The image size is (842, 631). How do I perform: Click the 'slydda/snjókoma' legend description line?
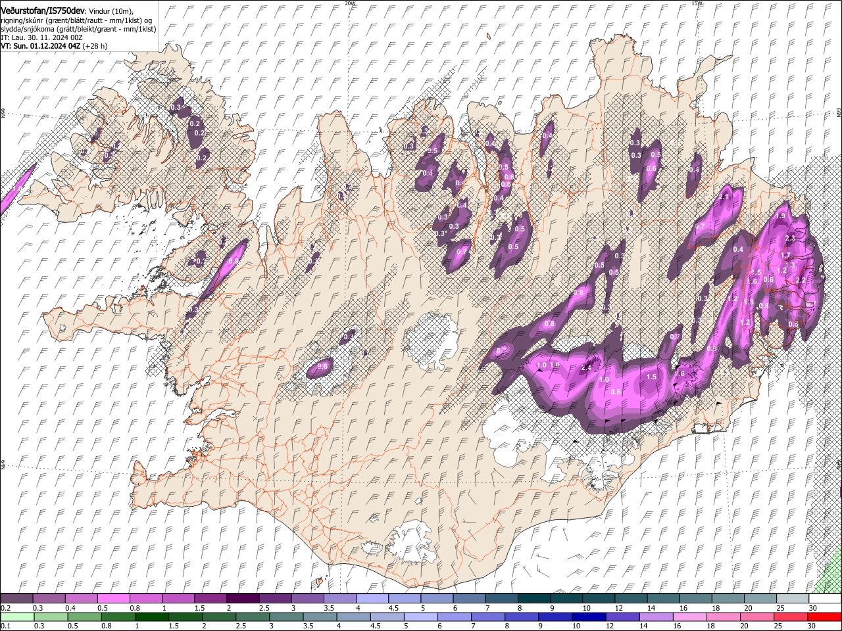click(x=78, y=29)
